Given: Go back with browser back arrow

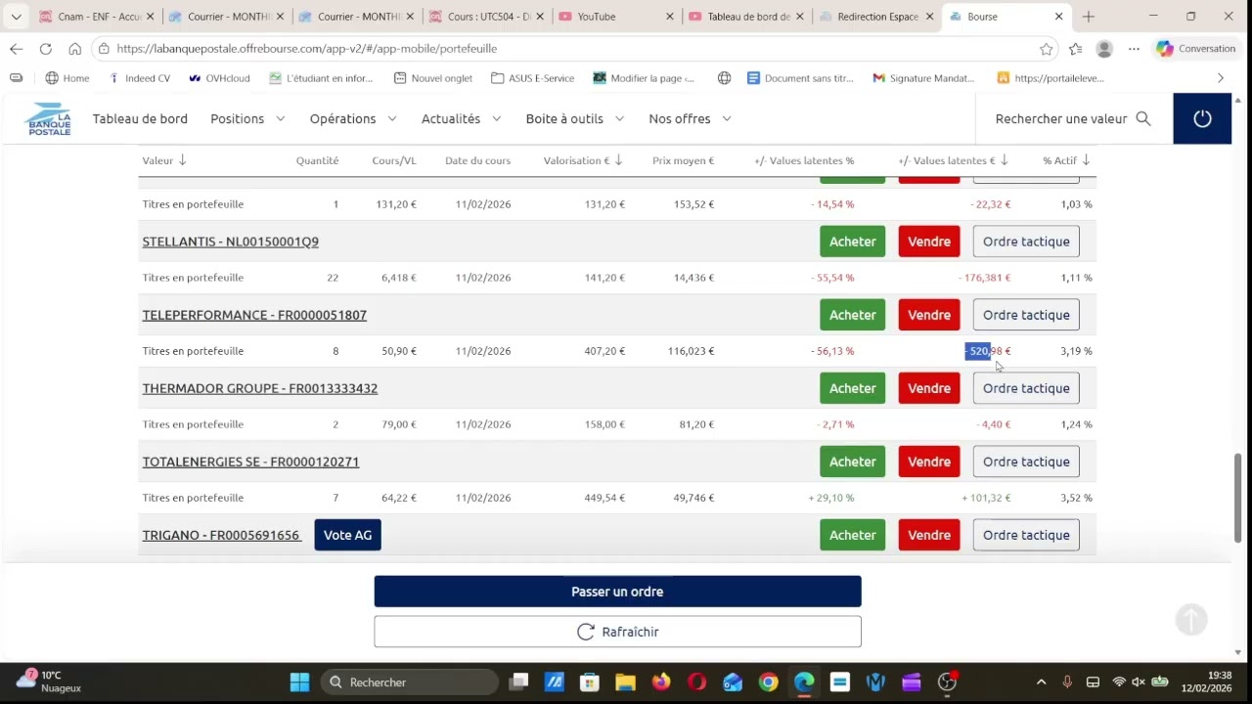Looking at the screenshot, I should coord(16,49).
